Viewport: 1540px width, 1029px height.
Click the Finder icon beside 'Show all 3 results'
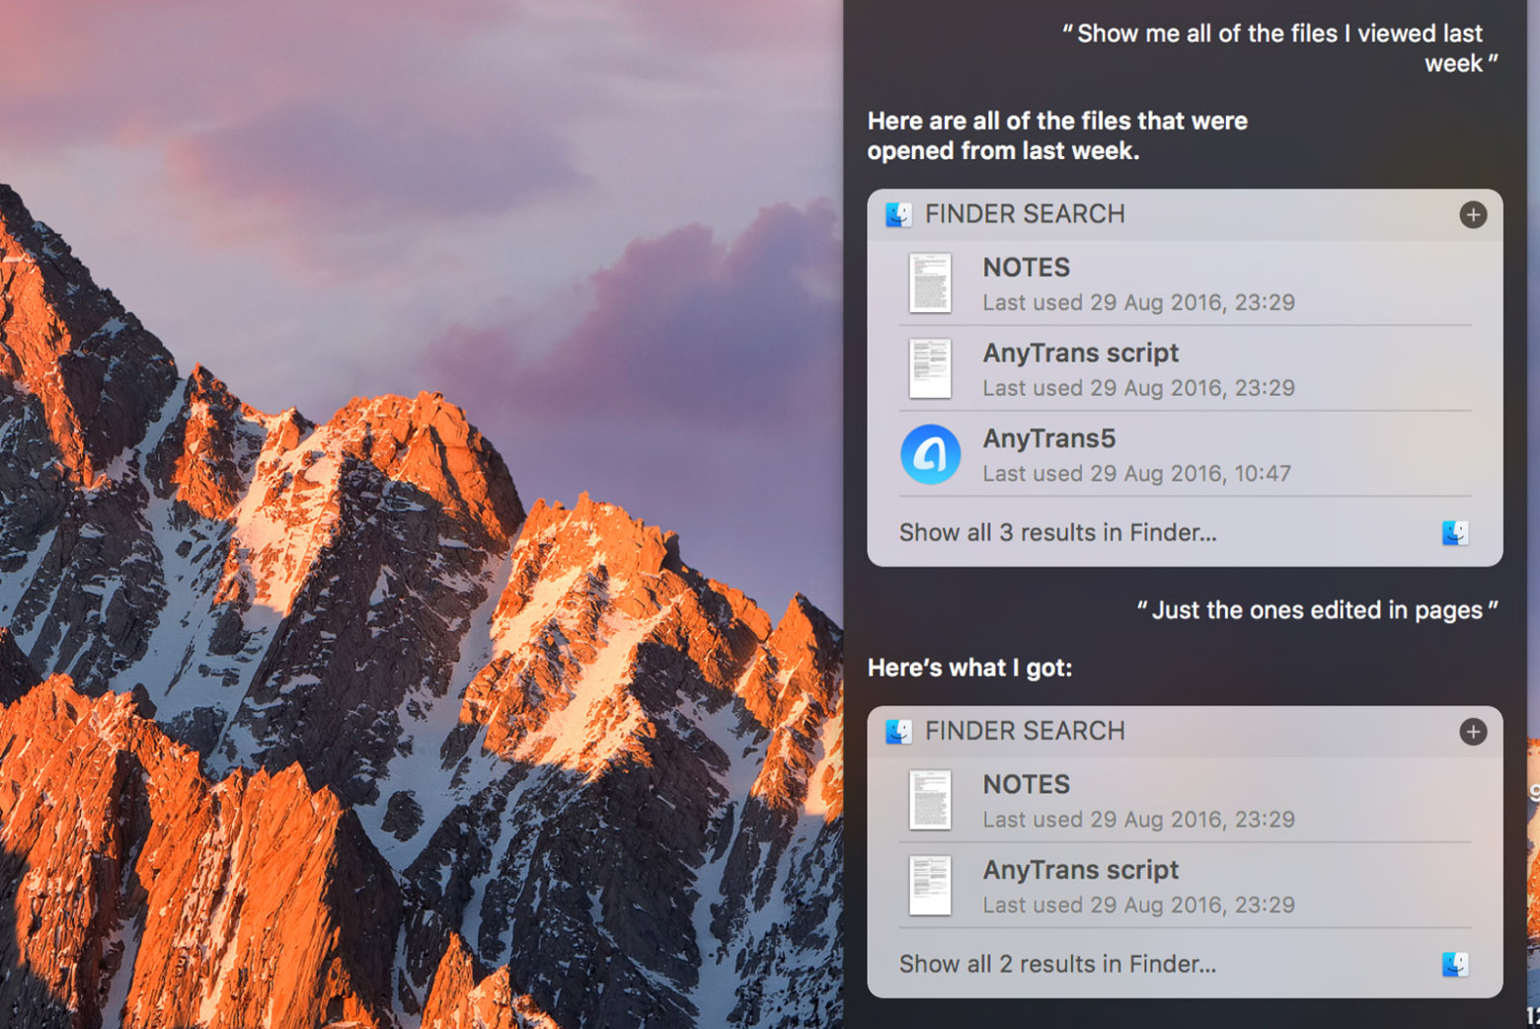(x=1454, y=533)
